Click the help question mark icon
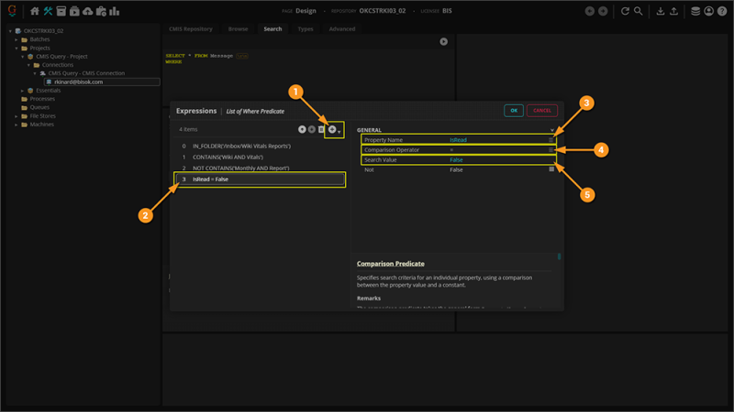 pyautogui.click(x=722, y=11)
